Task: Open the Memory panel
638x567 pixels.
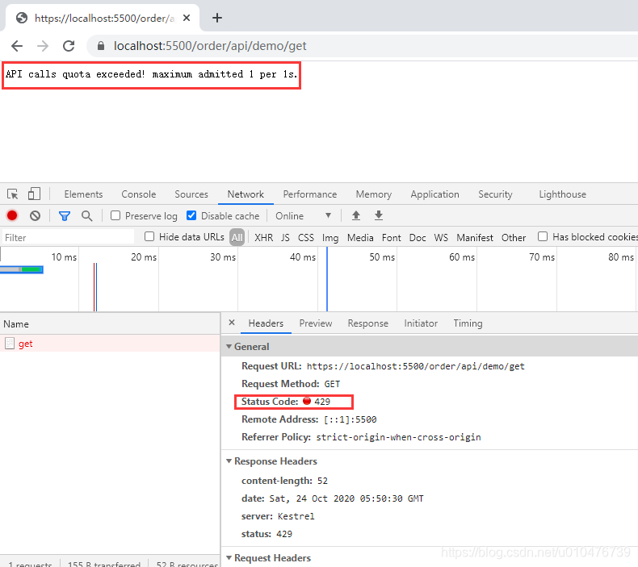Action: click(x=374, y=194)
